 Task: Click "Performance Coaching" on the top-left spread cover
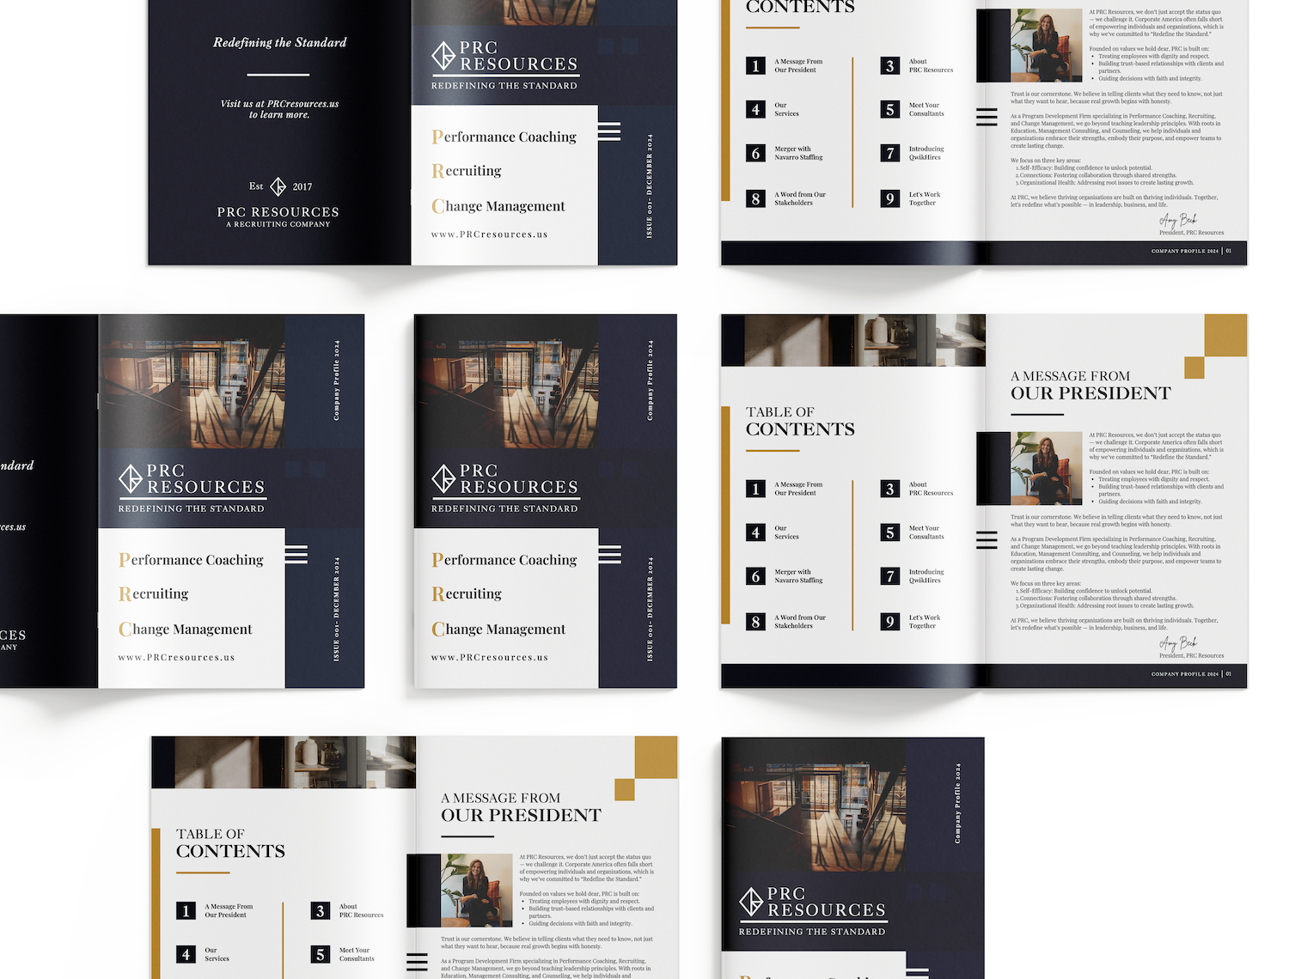coord(504,137)
